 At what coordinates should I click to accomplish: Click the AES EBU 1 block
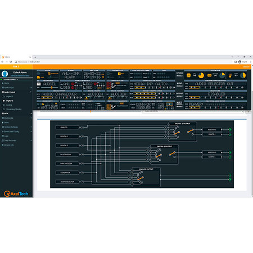(x=212, y=129)
